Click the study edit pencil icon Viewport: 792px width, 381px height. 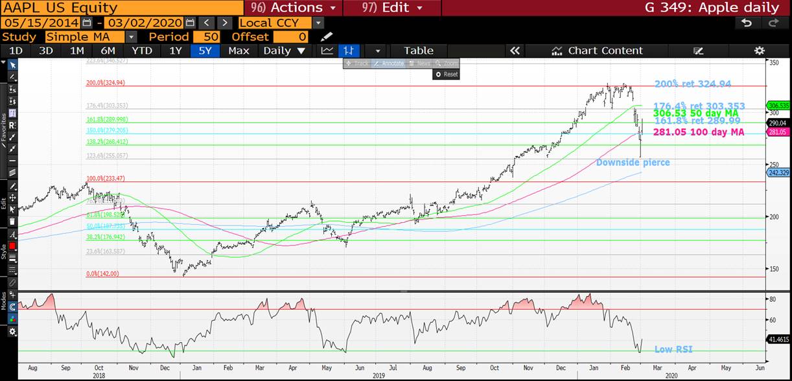(326, 37)
